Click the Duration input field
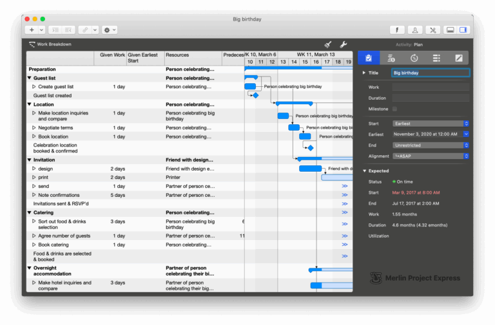 click(x=431, y=98)
